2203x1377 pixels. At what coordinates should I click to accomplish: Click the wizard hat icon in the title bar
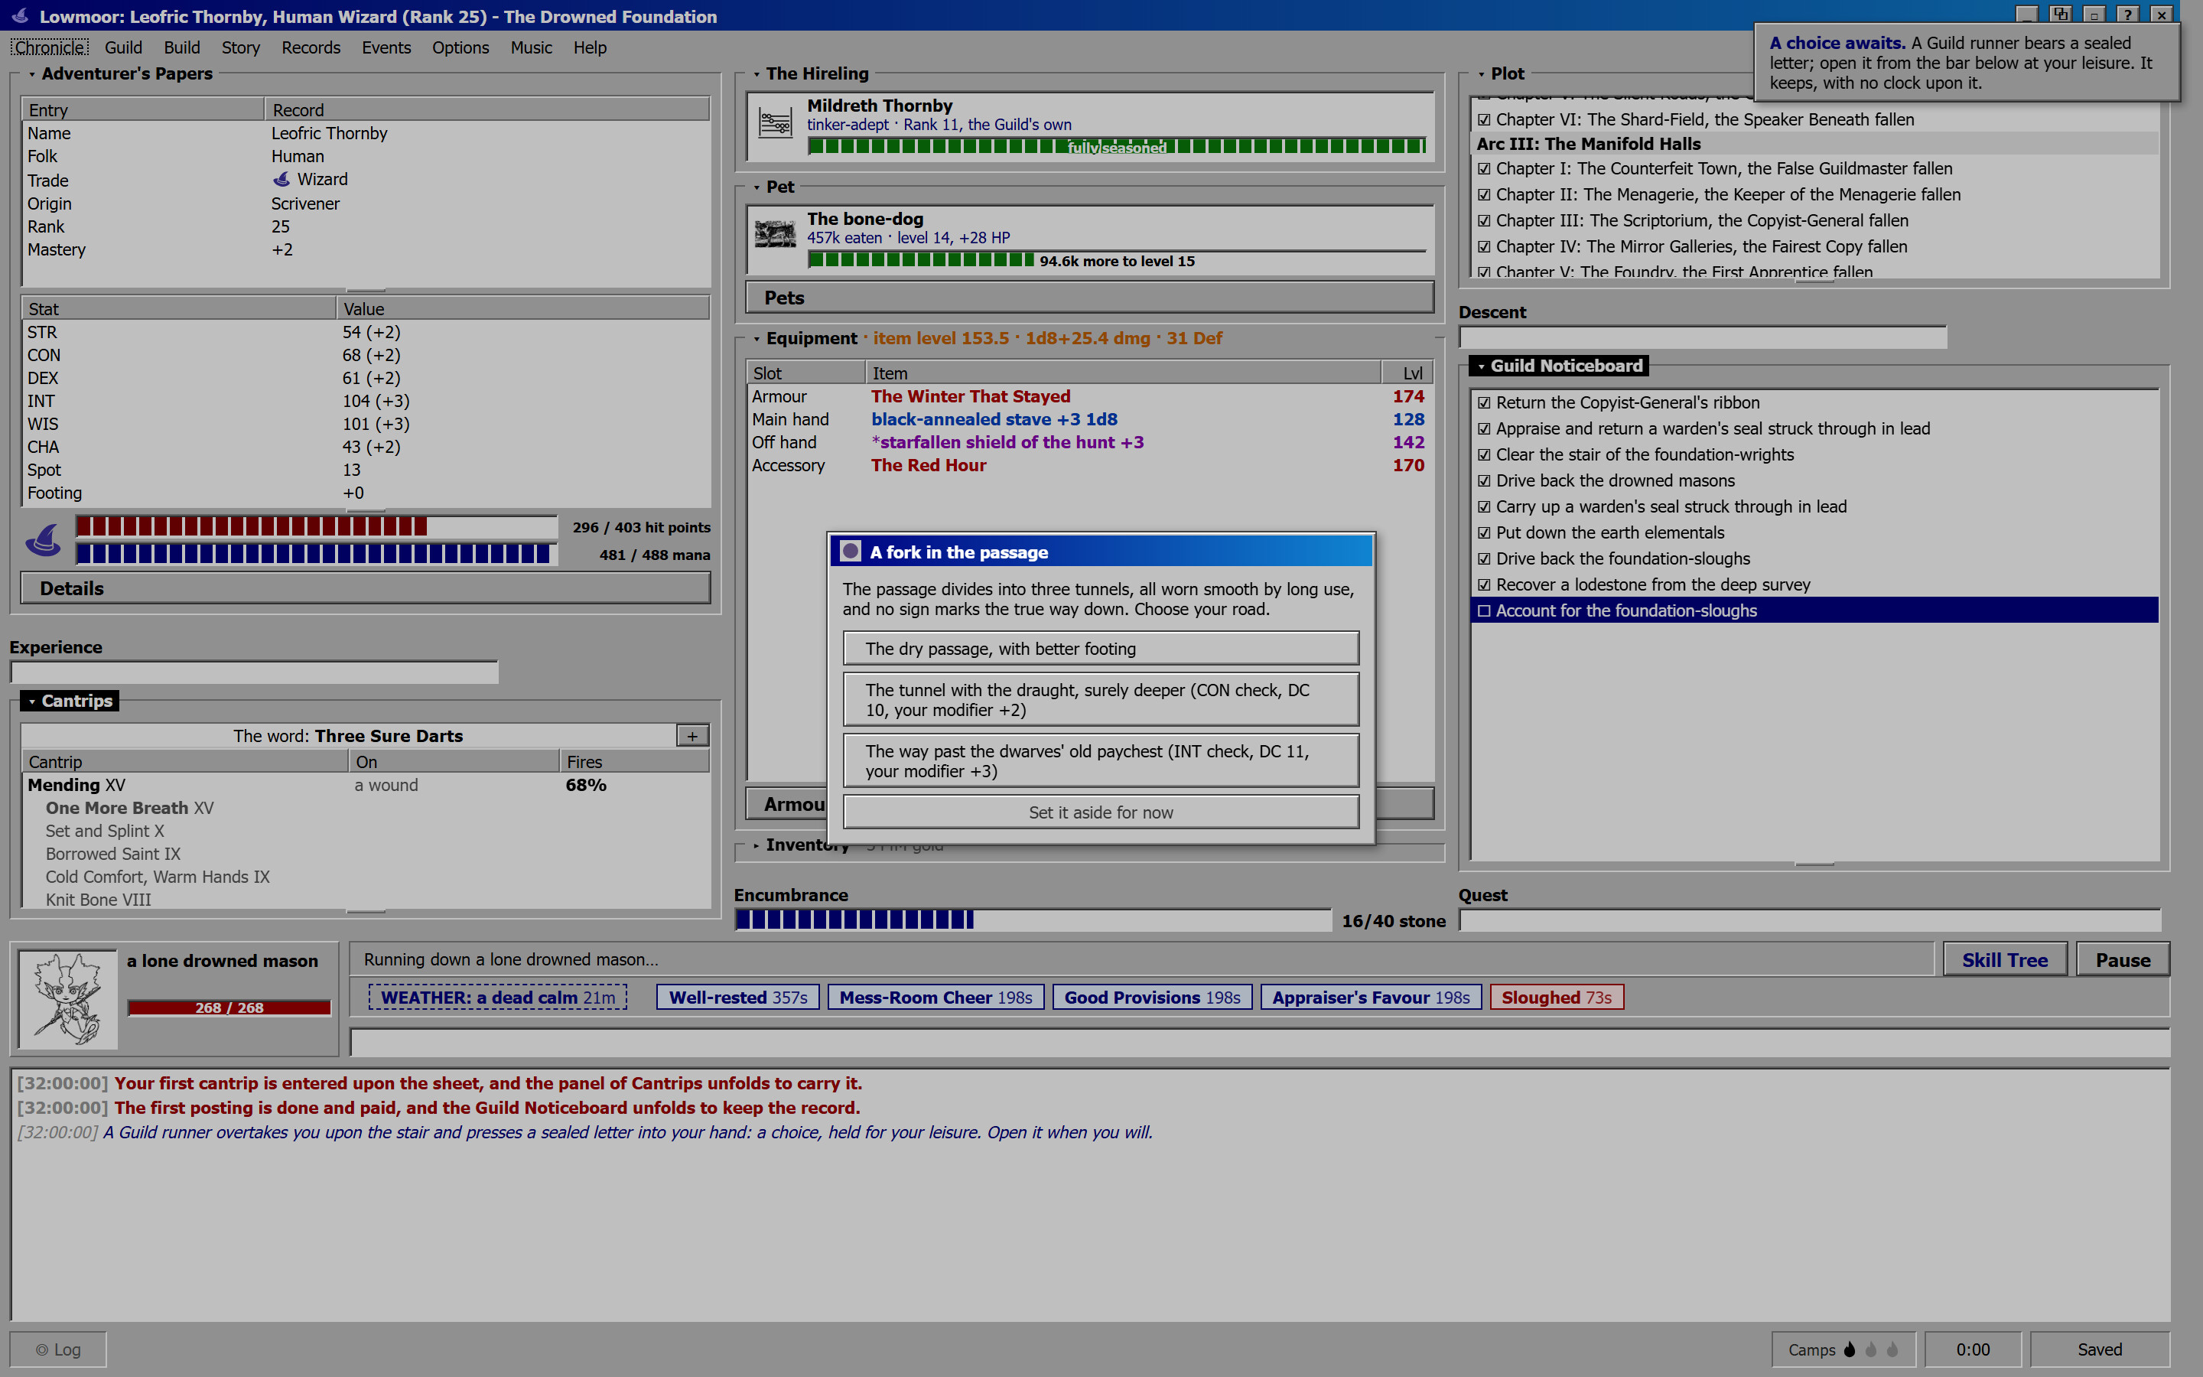click(x=20, y=15)
